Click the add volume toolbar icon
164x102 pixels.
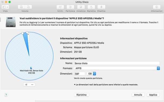click(x=21, y=7)
